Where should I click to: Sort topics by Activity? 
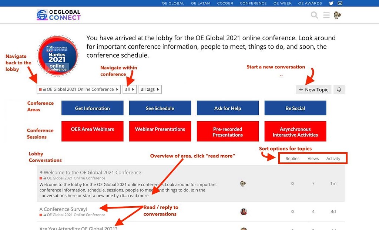pyautogui.click(x=333, y=158)
